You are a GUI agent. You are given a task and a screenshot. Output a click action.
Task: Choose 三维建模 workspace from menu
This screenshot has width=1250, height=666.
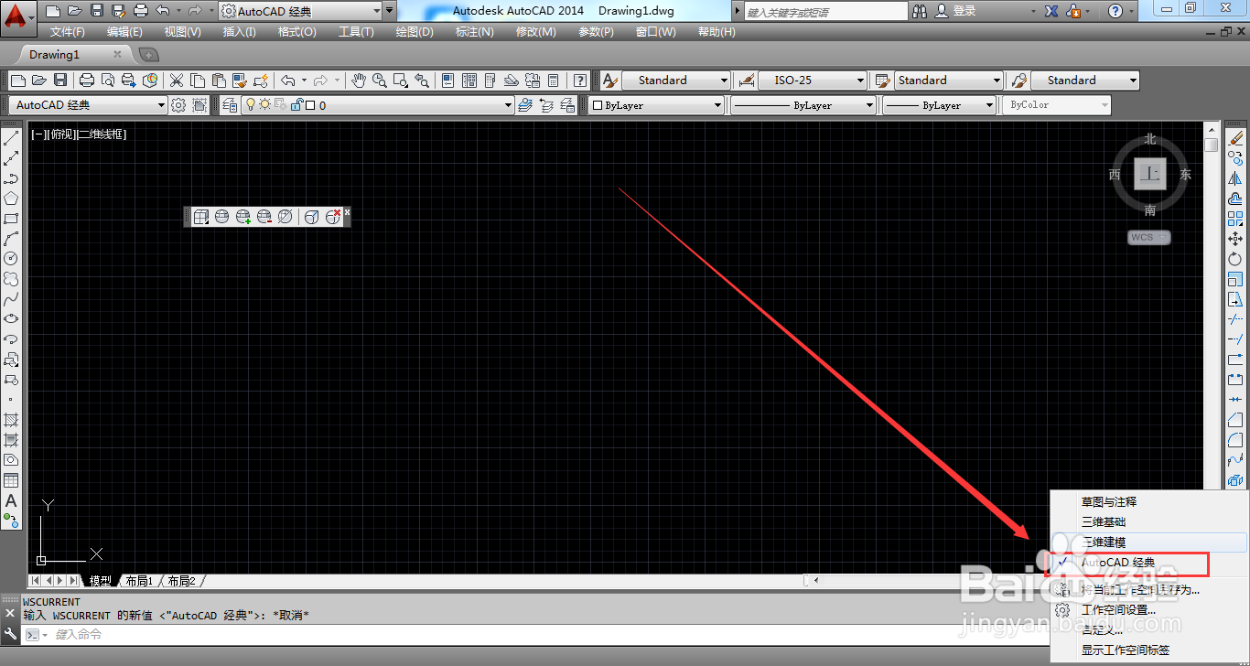[1104, 542]
